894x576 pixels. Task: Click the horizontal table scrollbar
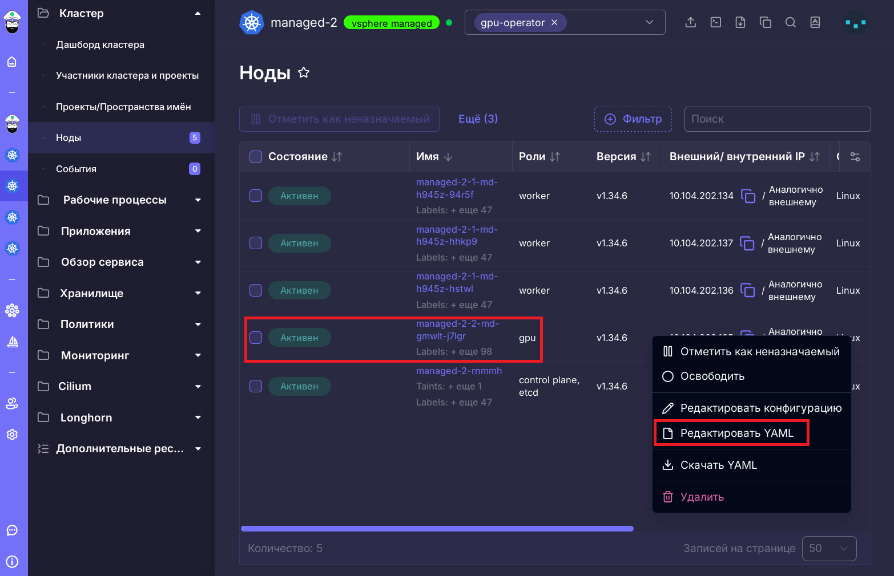click(x=437, y=529)
